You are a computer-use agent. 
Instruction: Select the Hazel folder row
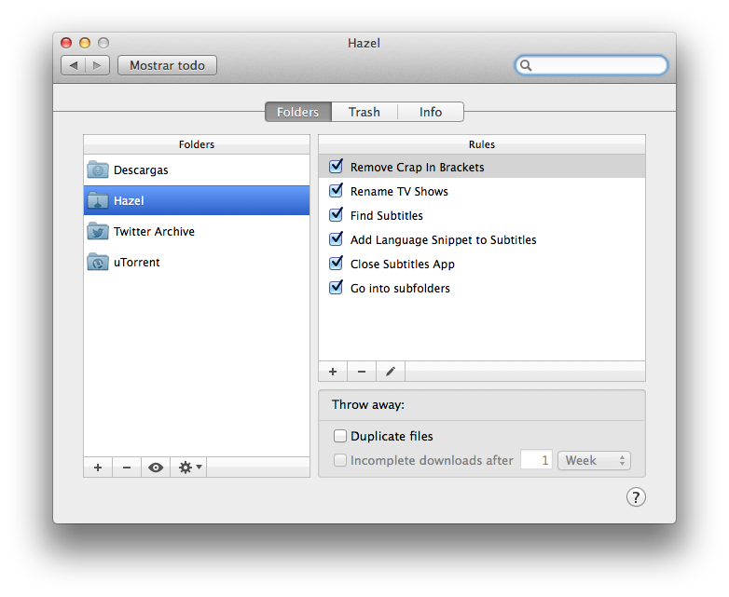point(197,200)
